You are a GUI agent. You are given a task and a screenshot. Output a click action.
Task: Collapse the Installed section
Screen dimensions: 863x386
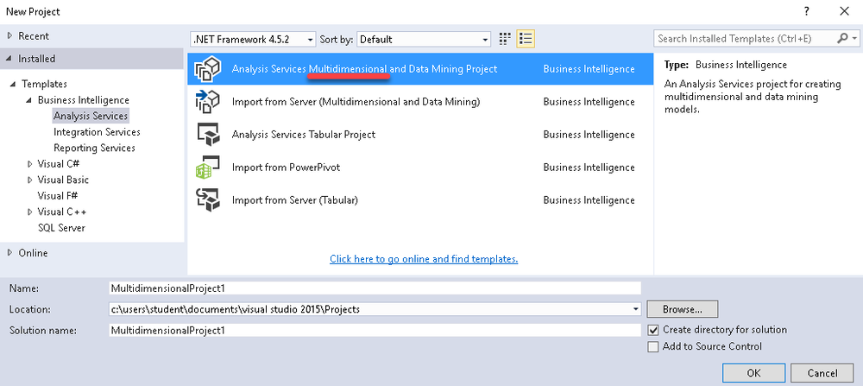(9, 59)
